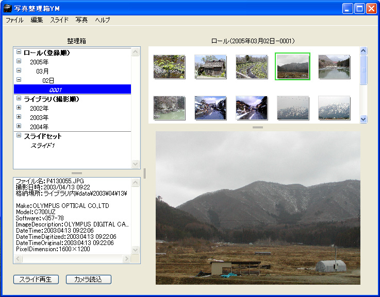The image size is (380, 297).
Task: Select スライド1 in the slide set
Action: (43, 146)
